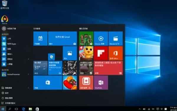The height and width of the screenshot is (111, 177).
Task: Click the clock in the system tray
Action: click(173, 109)
